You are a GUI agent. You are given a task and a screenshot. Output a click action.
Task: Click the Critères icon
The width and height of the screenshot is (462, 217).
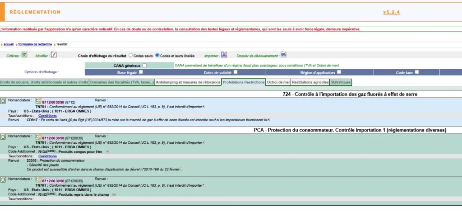[25, 55]
